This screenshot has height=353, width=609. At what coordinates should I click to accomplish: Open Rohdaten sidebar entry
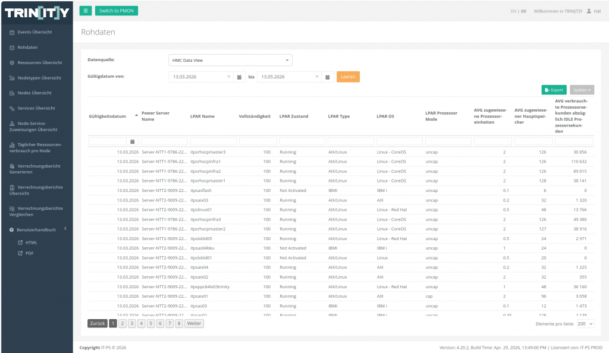[x=27, y=48]
